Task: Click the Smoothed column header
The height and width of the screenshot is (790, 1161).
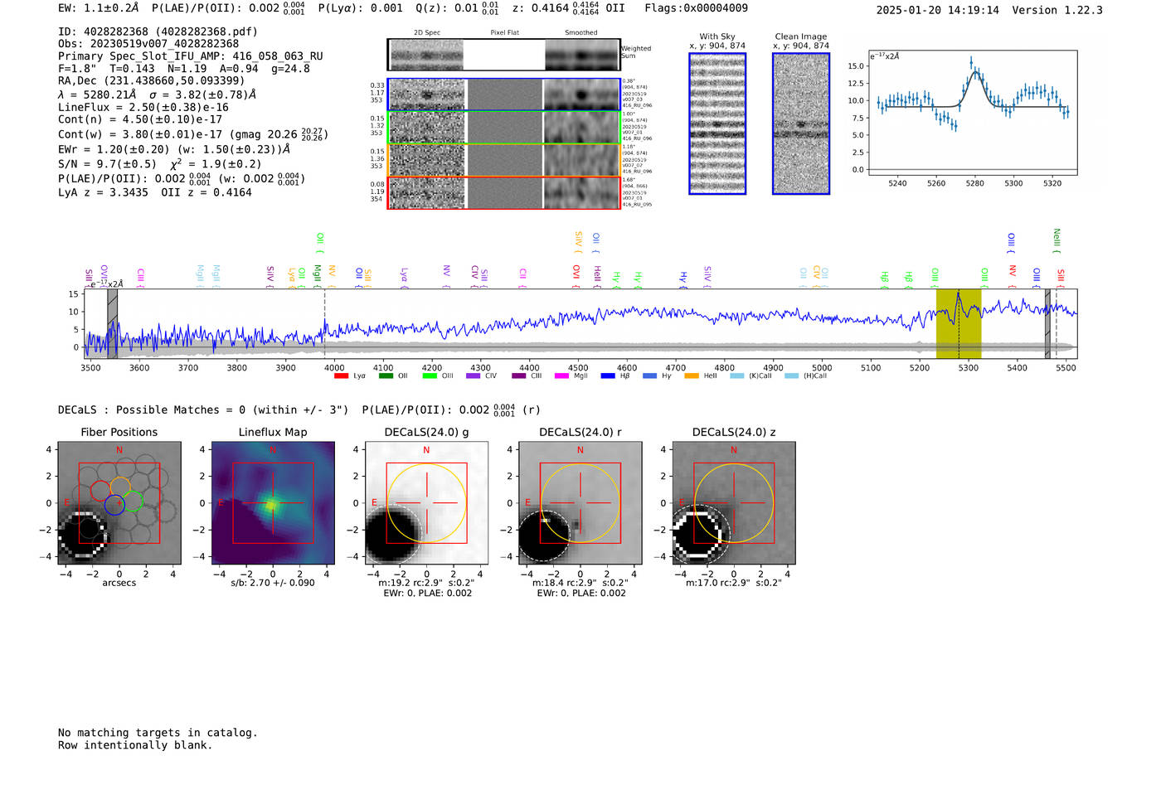Action: tap(581, 33)
